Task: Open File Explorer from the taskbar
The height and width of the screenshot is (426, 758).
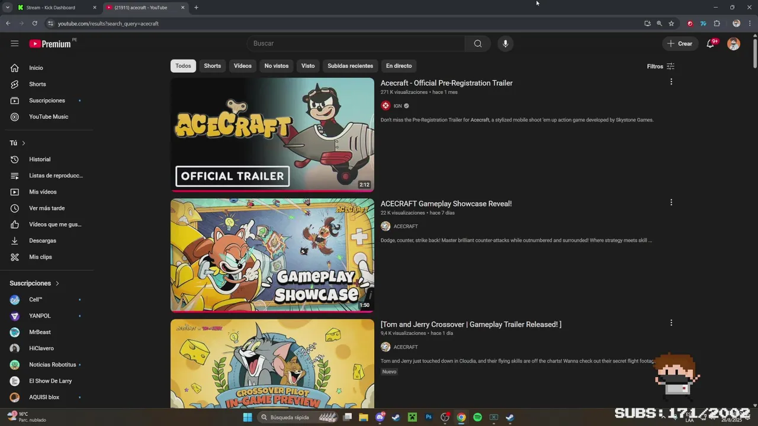Action: pyautogui.click(x=364, y=417)
